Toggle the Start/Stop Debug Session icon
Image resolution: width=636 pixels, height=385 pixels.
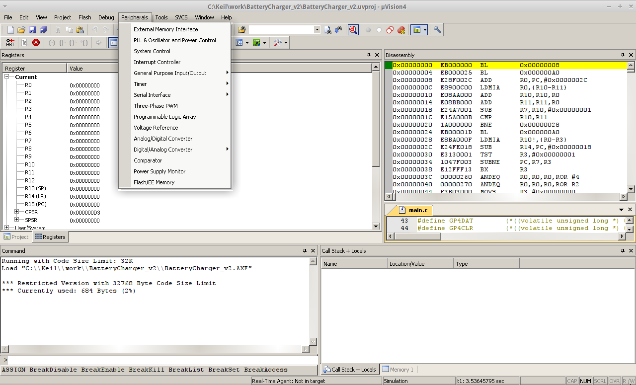point(353,30)
